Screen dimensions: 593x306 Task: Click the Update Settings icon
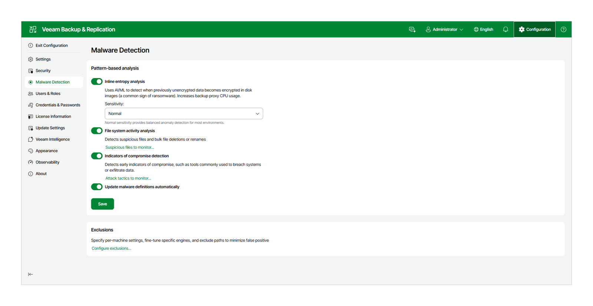[x=30, y=128]
